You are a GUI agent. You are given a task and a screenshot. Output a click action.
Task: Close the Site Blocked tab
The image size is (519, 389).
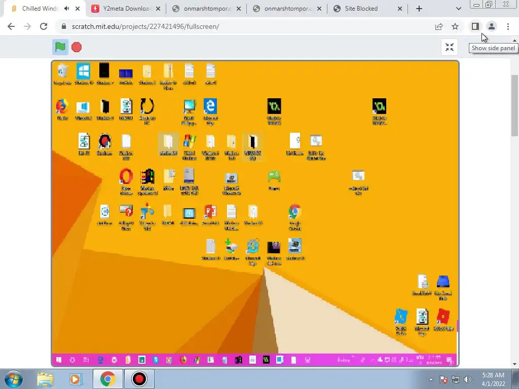point(400,9)
